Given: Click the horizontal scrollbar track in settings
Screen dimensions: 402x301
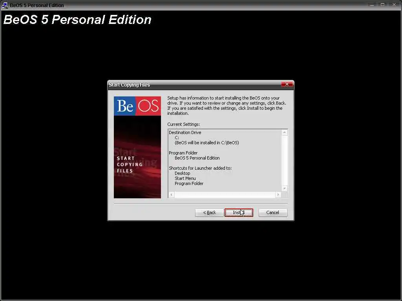Looking at the screenshot, I should tap(225, 195).
